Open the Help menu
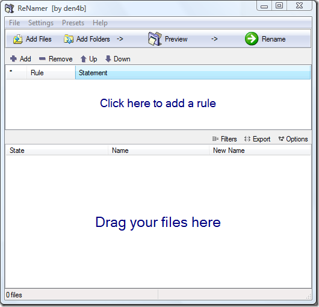Viewport: 319px width, 307px height. point(100,23)
